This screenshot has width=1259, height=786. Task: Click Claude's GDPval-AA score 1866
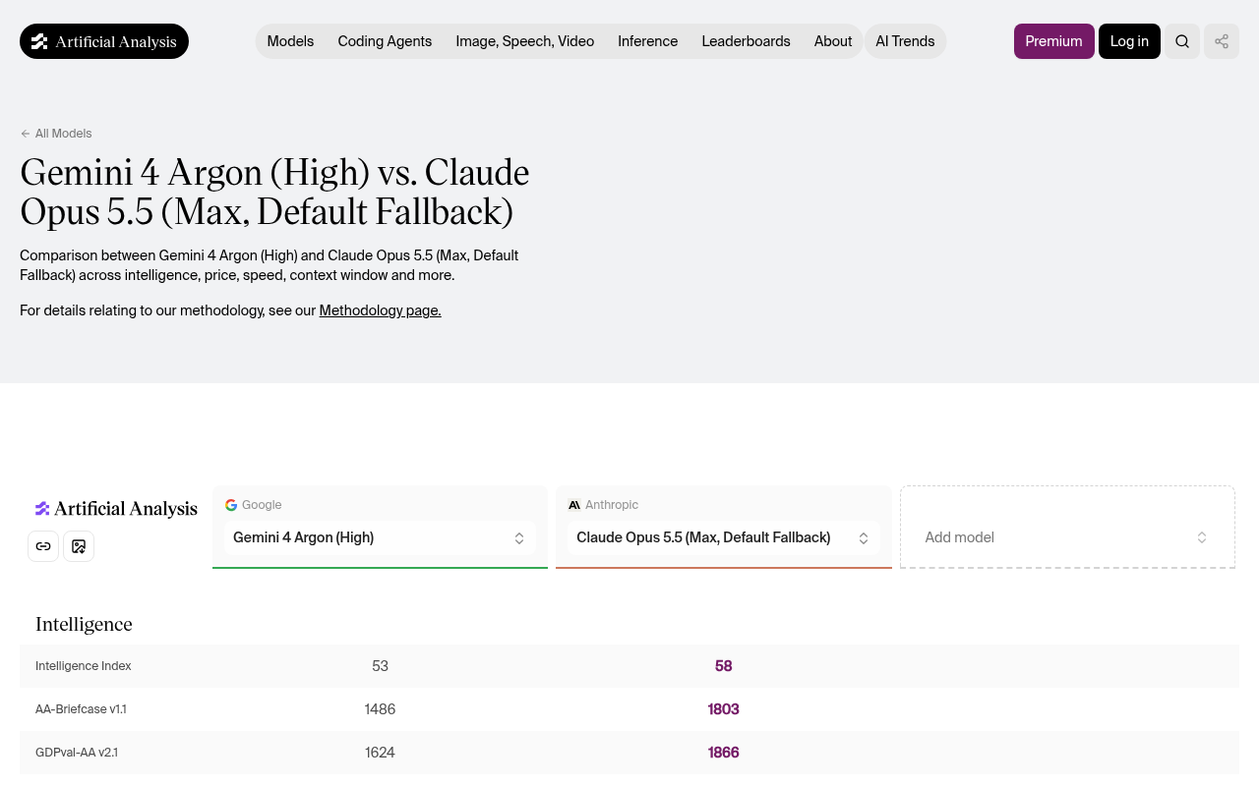pyautogui.click(x=724, y=753)
